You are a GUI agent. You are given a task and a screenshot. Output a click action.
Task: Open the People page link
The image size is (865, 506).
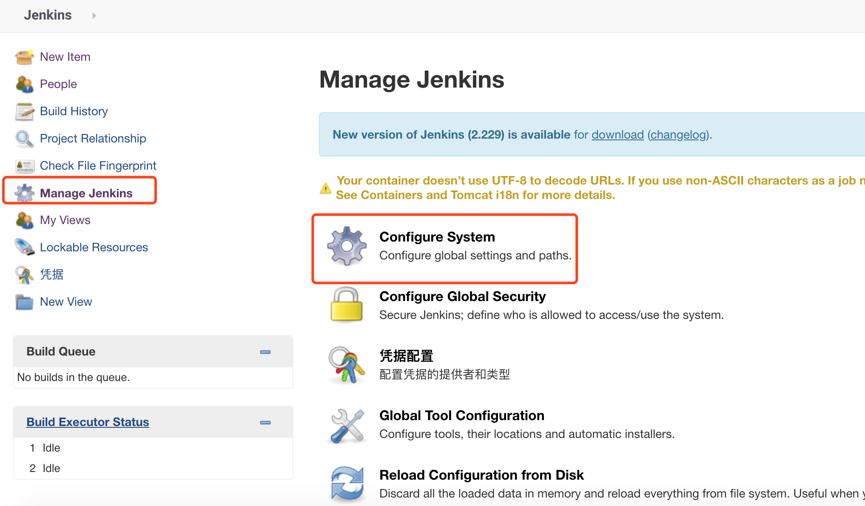click(x=58, y=84)
